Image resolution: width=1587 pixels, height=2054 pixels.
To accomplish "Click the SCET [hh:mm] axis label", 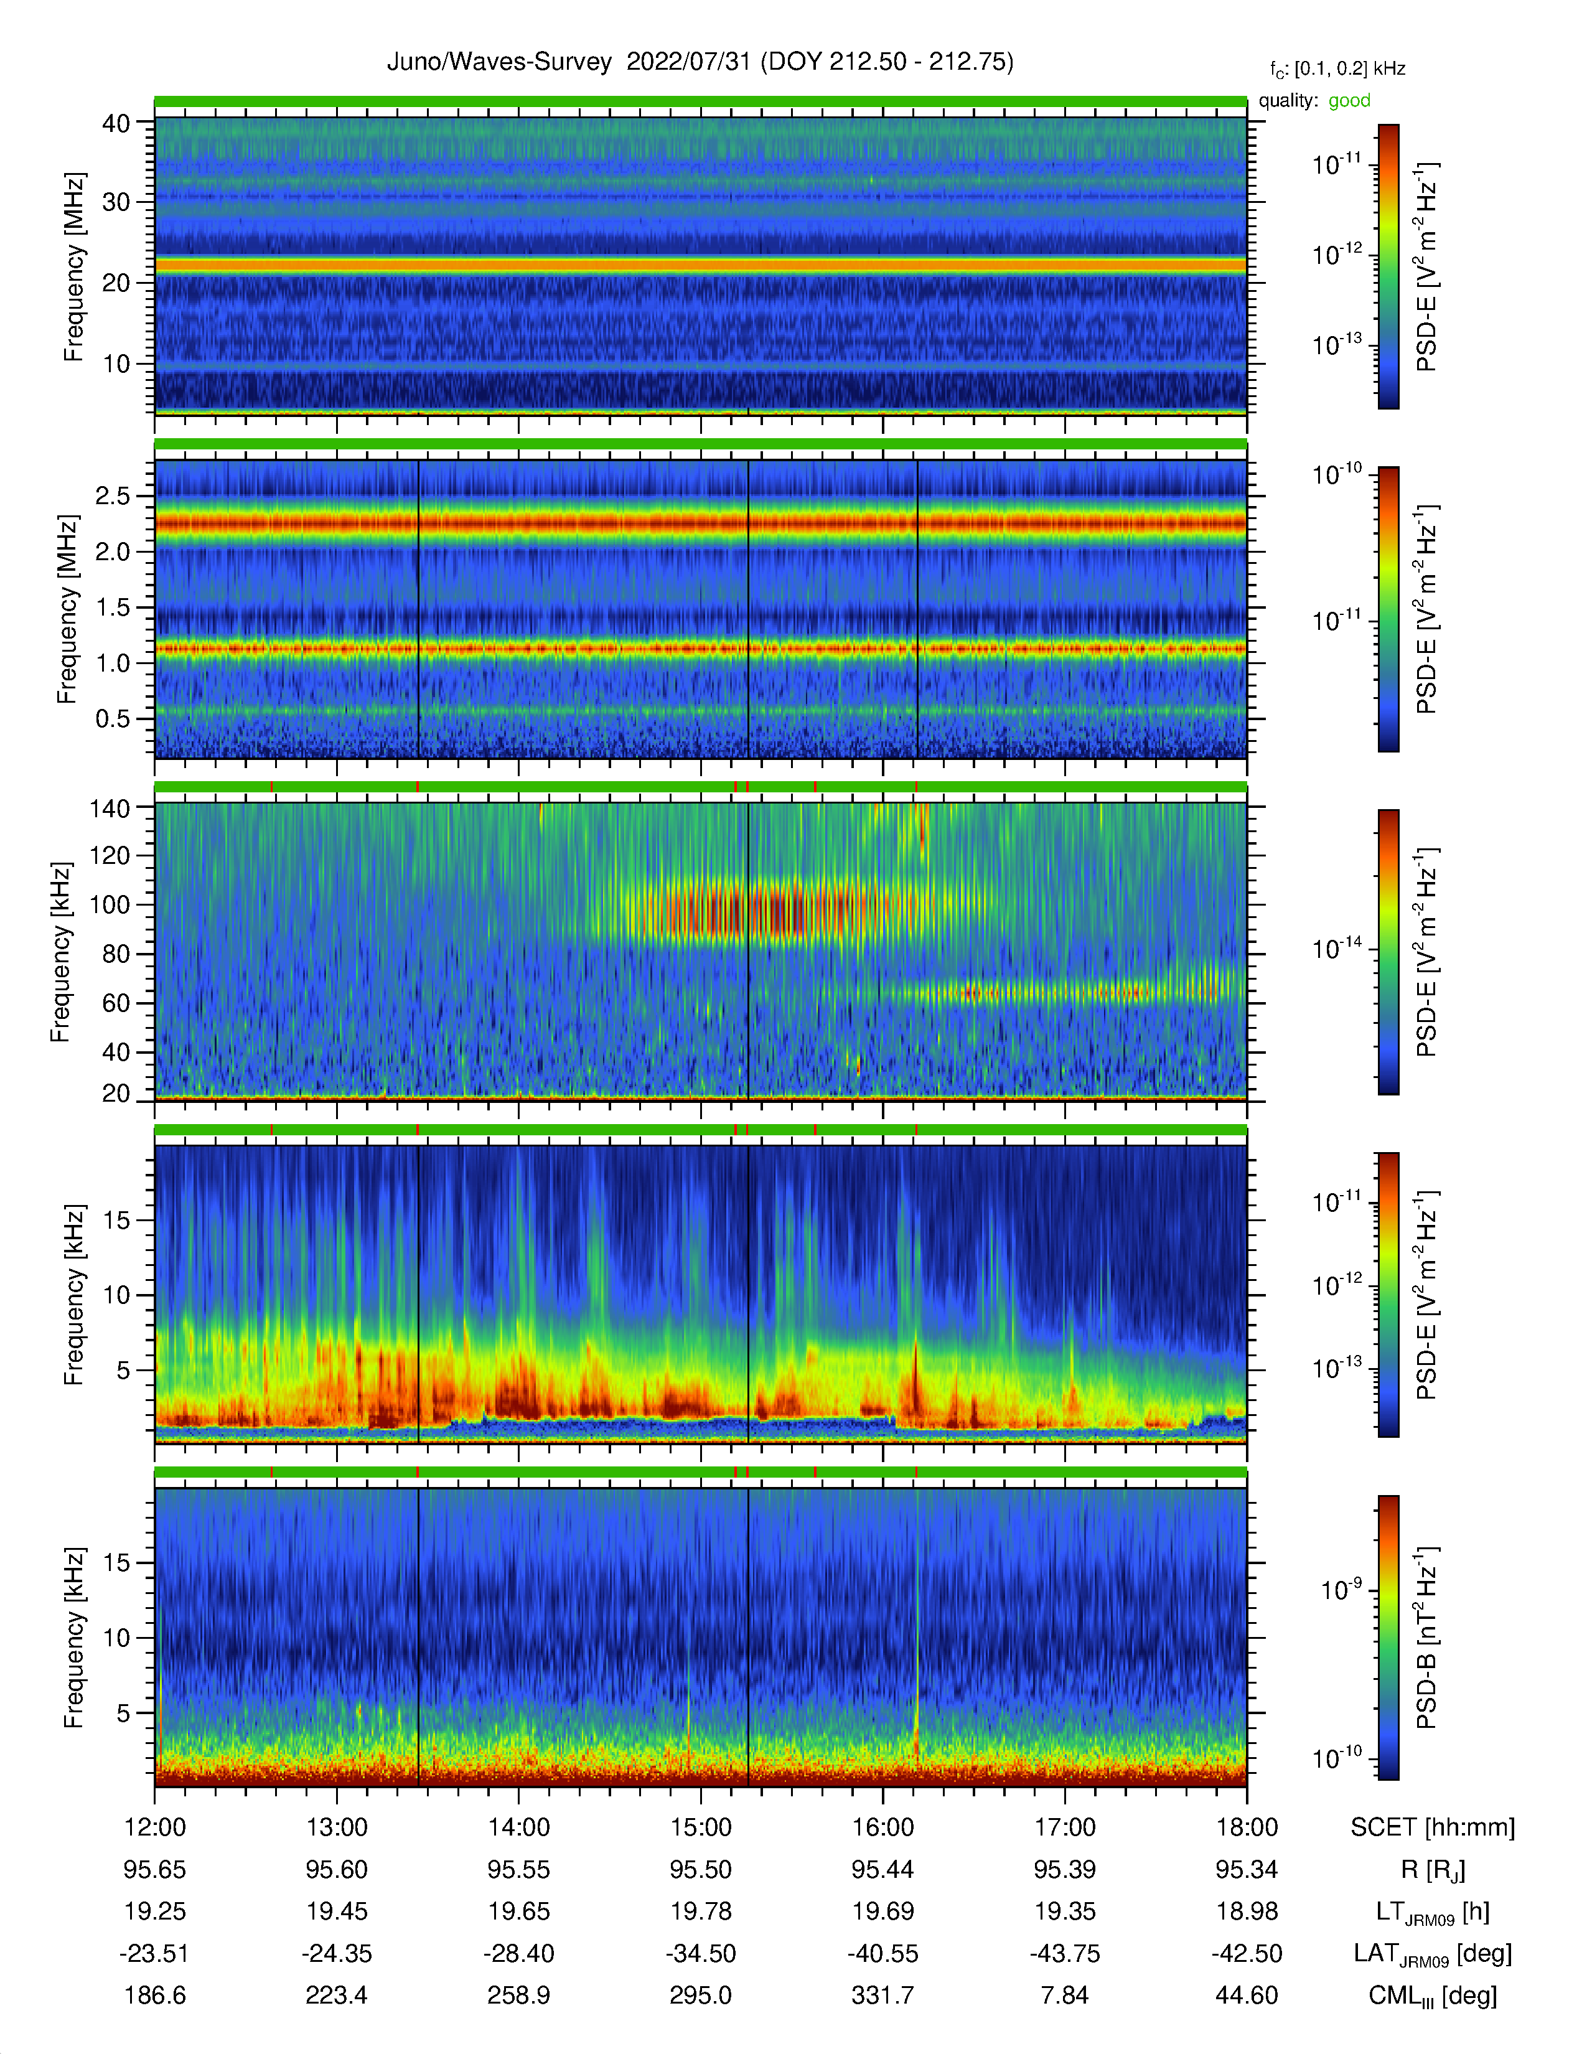I will click(x=1433, y=1827).
